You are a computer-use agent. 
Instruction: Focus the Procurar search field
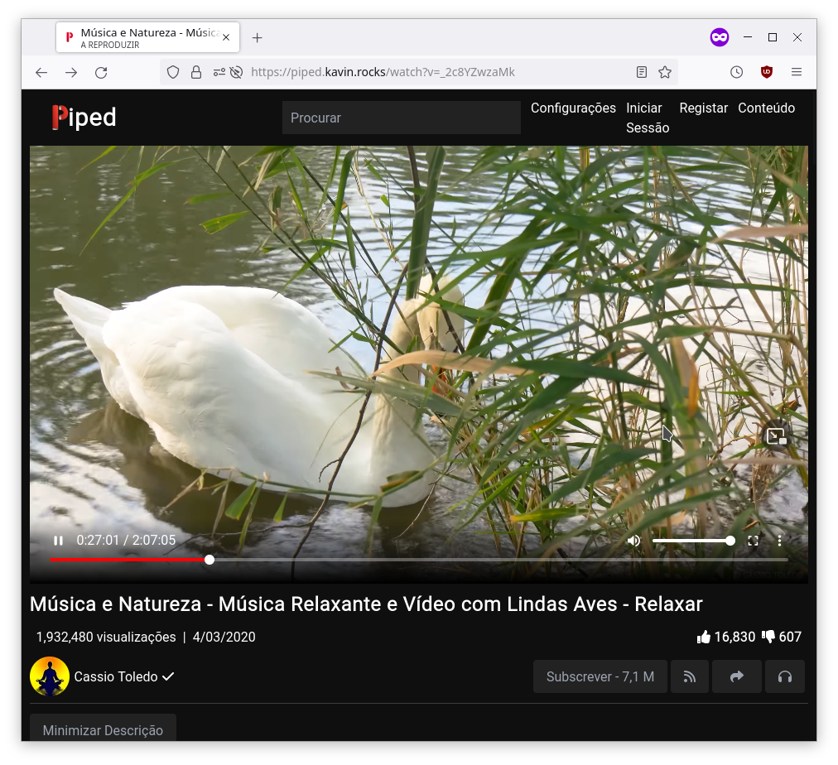(x=402, y=118)
